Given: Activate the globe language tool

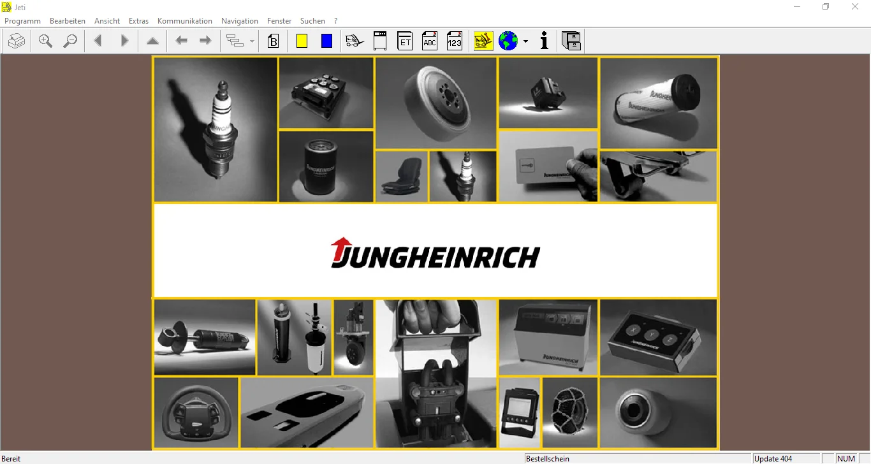Looking at the screenshot, I should pos(508,40).
